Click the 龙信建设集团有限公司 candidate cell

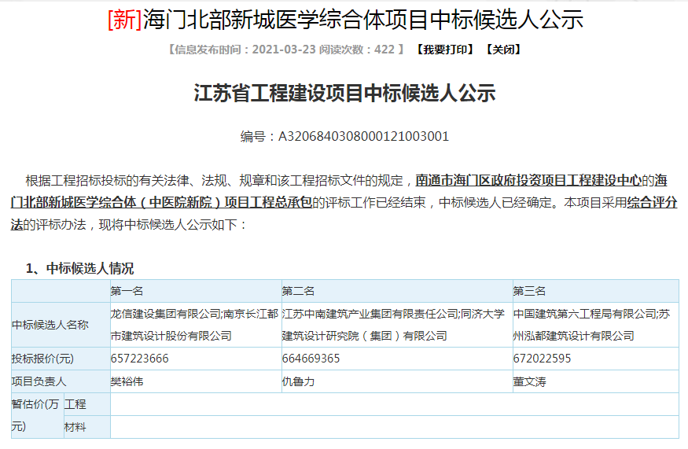195,325
